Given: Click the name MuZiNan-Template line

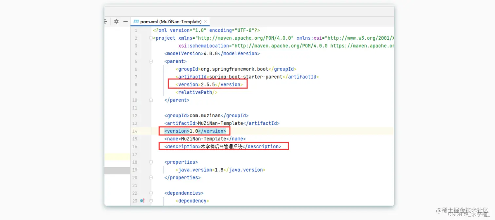Looking at the screenshot, I should click(x=205, y=139).
